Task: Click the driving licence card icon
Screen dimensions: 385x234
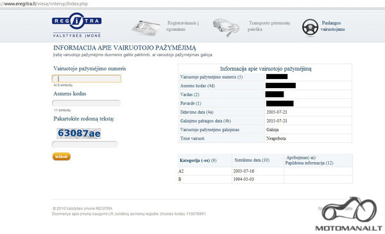Action: [x=146, y=28]
